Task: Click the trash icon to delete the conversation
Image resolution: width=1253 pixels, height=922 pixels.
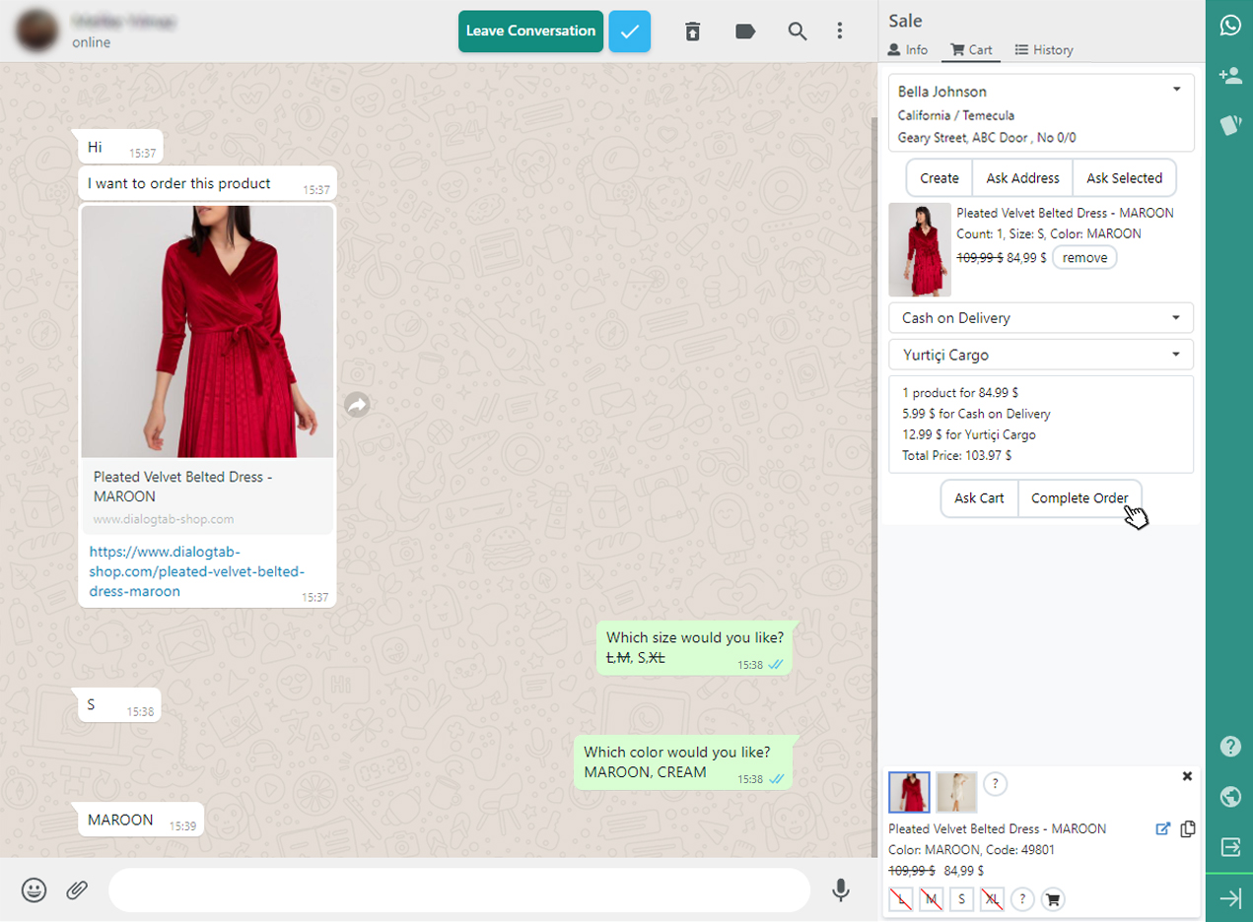Action: (x=693, y=31)
